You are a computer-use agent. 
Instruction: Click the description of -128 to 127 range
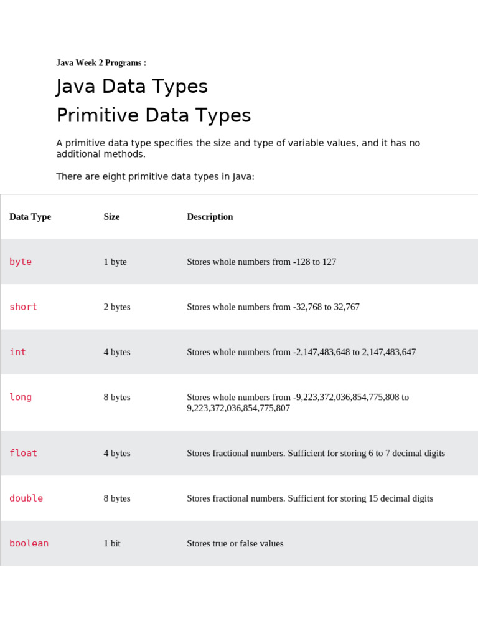pos(261,262)
